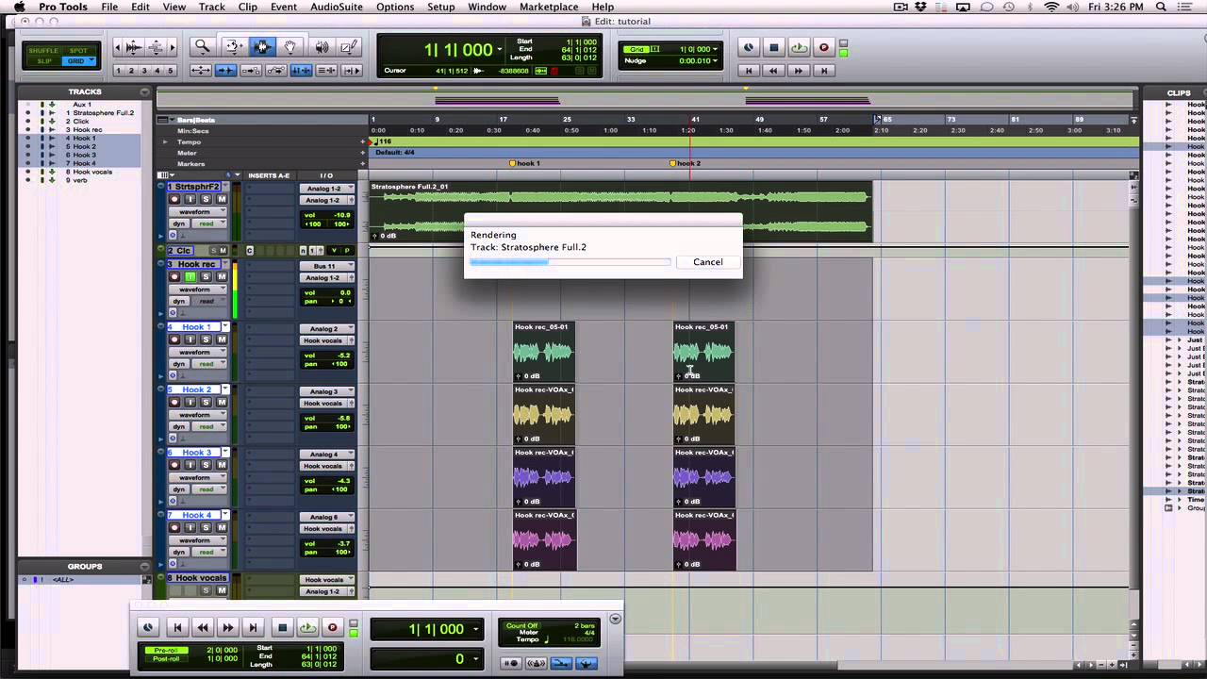Expand Transport window options arrow
The width and height of the screenshot is (1207, 679).
click(615, 620)
